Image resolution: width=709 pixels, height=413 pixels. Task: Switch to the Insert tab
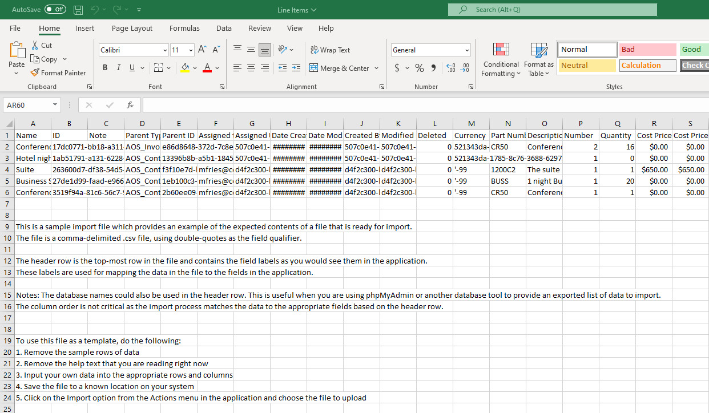pos(85,28)
